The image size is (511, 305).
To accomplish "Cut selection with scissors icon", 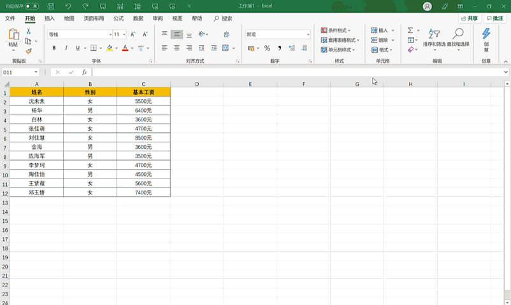I will click(x=28, y=31).
